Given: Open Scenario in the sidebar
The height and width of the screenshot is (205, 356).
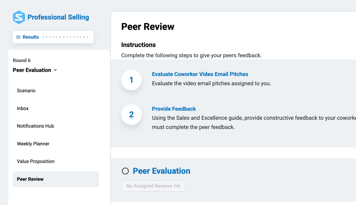Looking at the screenshot, I should (x=26, y=91).
